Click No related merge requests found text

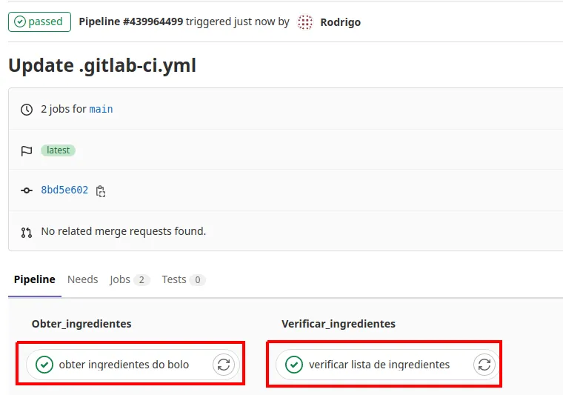[x=124, y=231]
